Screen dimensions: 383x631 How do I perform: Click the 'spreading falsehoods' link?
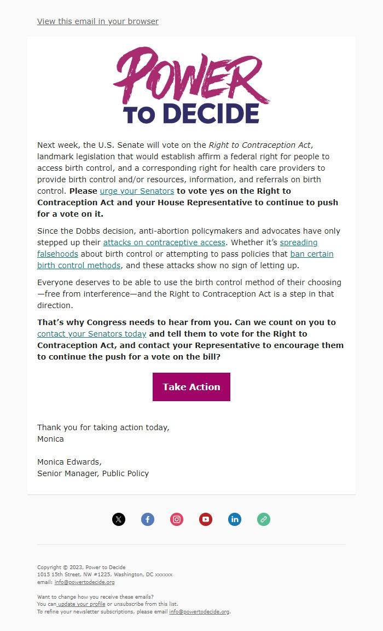tap(298, 242)
